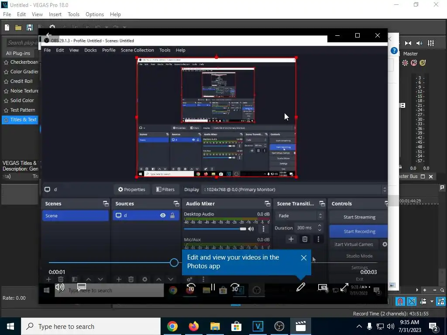Select the All Plug-ins tab
The width and height of the screenshot is (447, 335).
click(x=18, y=53)
